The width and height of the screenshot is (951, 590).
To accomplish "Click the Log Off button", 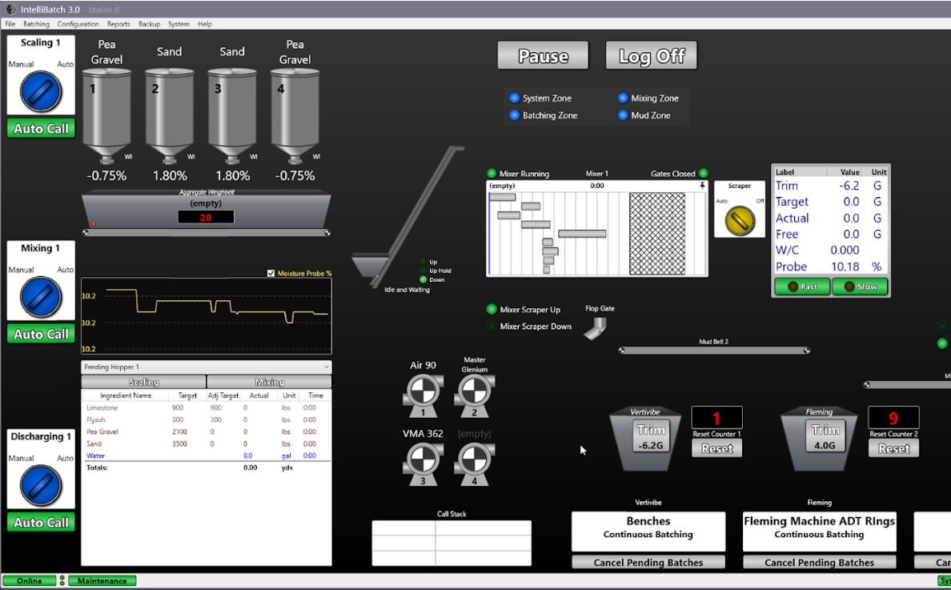I will [x=652, y=56].
